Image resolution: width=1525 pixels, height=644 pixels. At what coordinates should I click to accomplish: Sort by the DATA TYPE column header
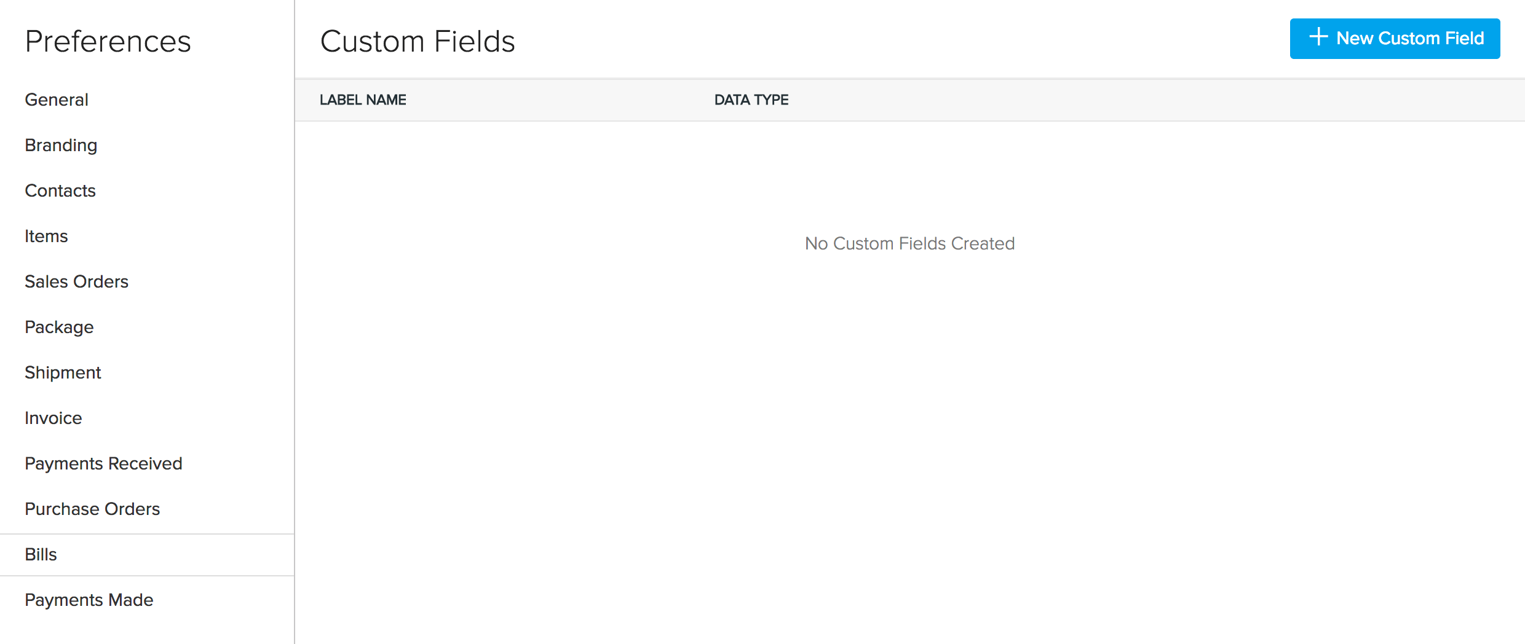click(x=751, y=100)
